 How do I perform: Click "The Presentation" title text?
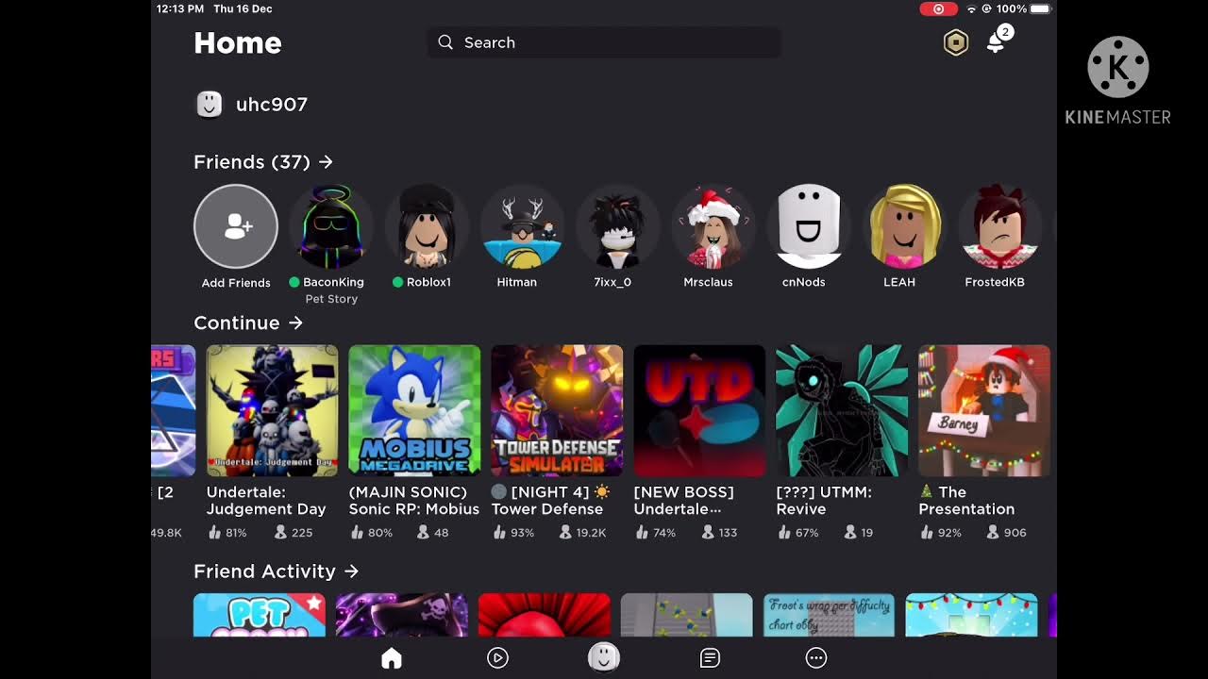(967, 501)
